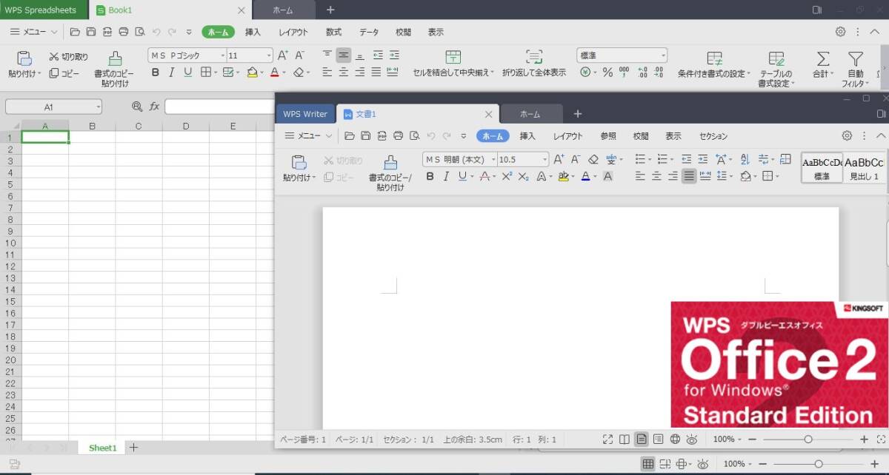Clear formatting eraser in Writer
Image resolution: width=889 pixels, height=475 pixels.
pyautogui.click(x=593, y=159)
